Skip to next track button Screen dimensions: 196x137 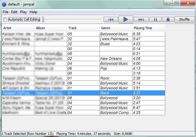coord(141,20)
